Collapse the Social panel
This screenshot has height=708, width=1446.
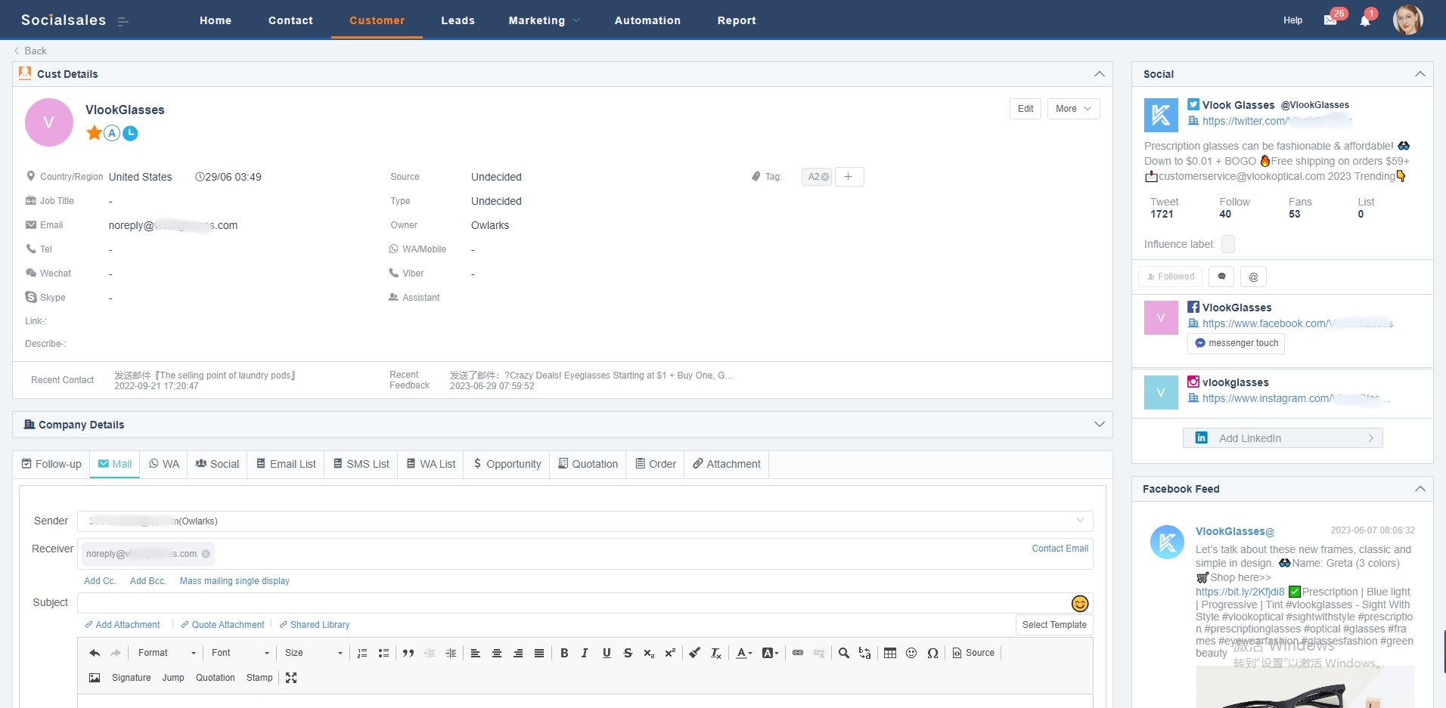pyautogui.click(x=1420, y=74)
